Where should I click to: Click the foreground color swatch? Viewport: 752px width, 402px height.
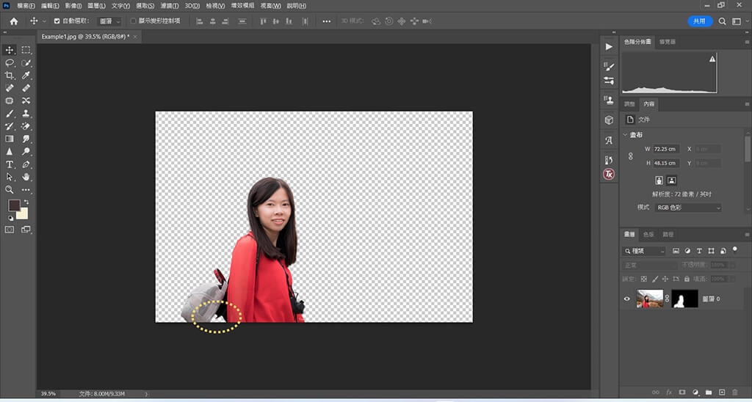(x=13, y=205)
